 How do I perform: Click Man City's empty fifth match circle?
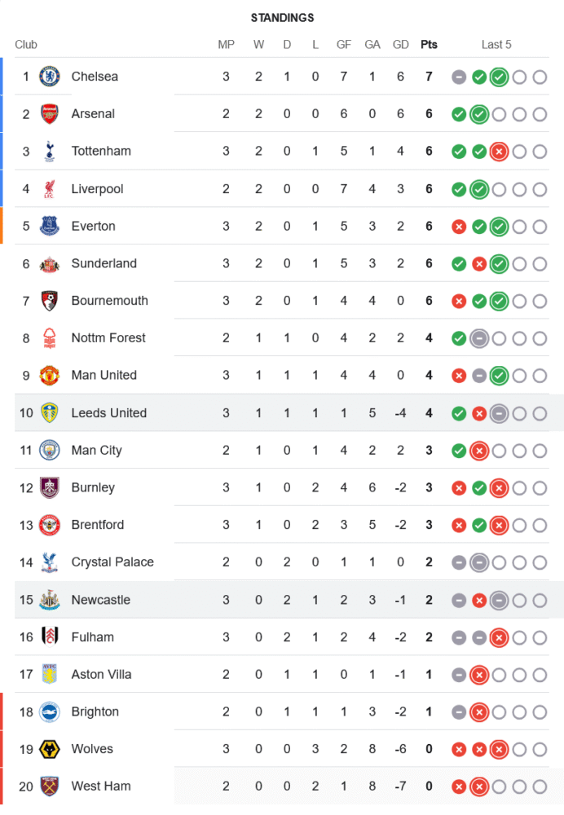click(x=540, y=451)
